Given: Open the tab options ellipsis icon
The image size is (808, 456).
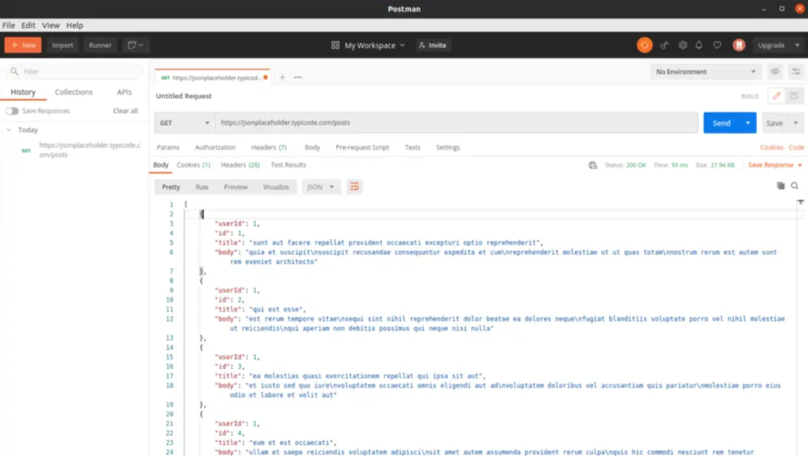Looking at the screenshot, I should [298, 77].
